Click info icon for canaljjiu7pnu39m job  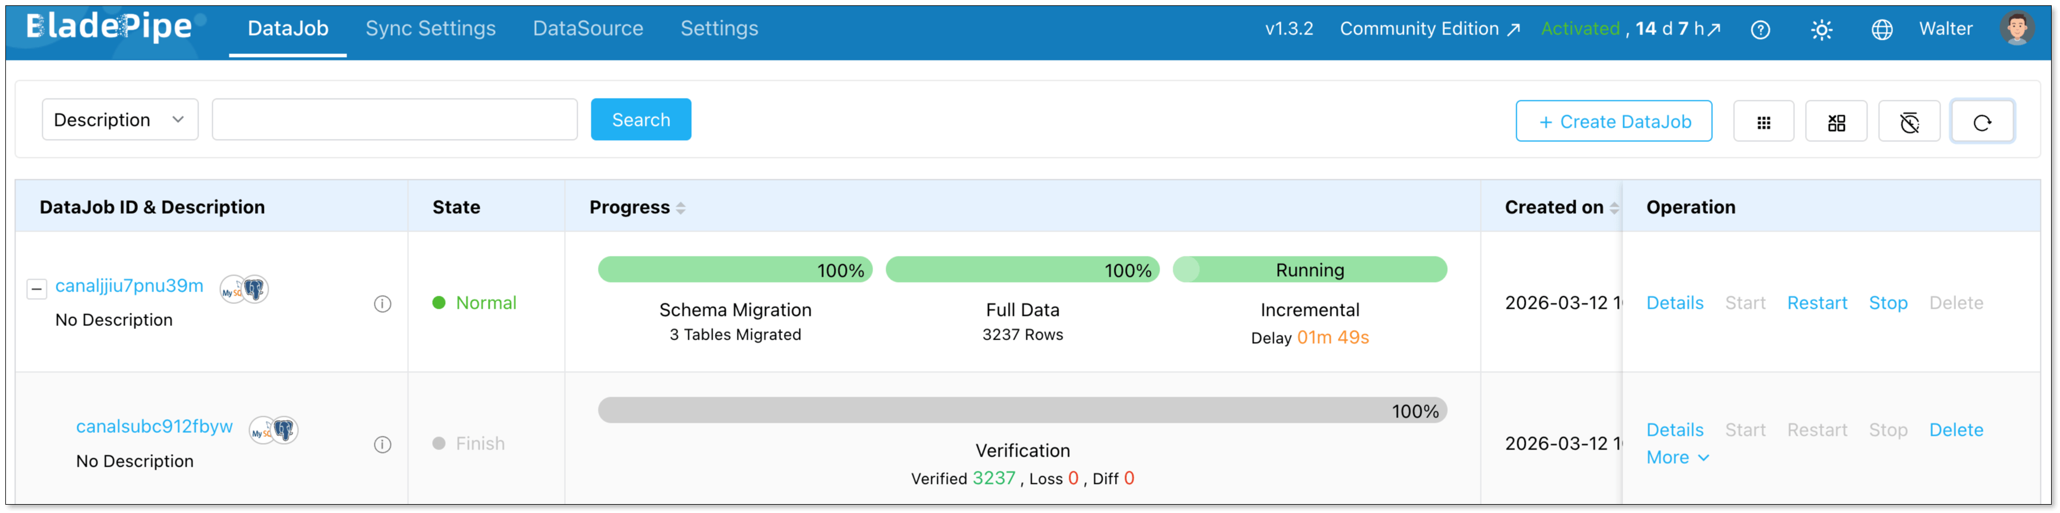pos(382,303)
